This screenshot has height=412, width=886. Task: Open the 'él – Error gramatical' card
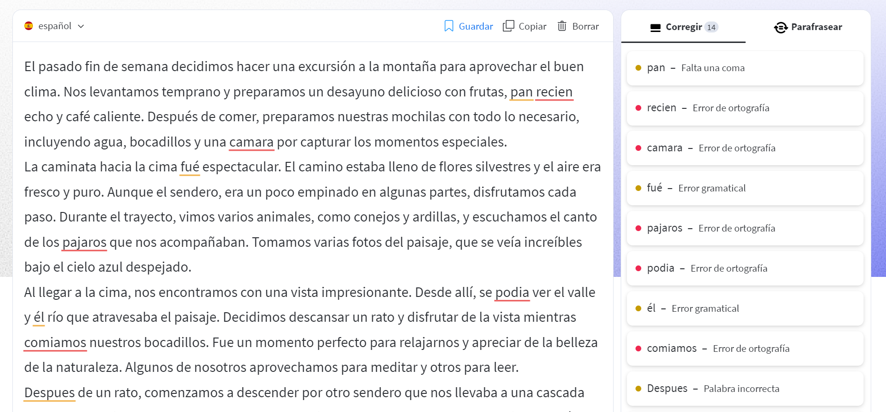tap(745, 308)
